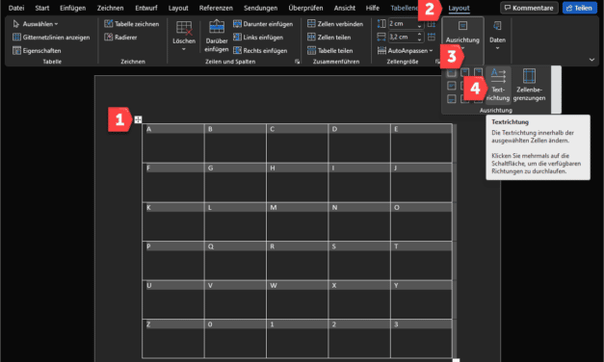The image size is (604, 362).
Task: Click Tabelle teilen
Action: pos(330,50)
